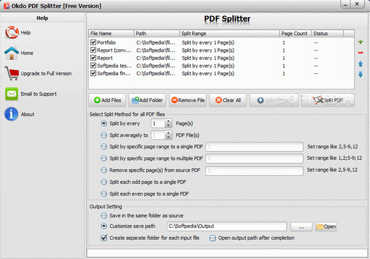Click the Remove File button
The image size is (370, 259).
click(187, 101)
